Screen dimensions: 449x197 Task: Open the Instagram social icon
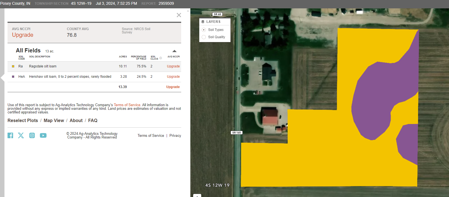click(x=32, y=135)
